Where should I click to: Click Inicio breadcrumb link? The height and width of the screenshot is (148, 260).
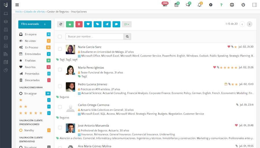pos(18,12)
